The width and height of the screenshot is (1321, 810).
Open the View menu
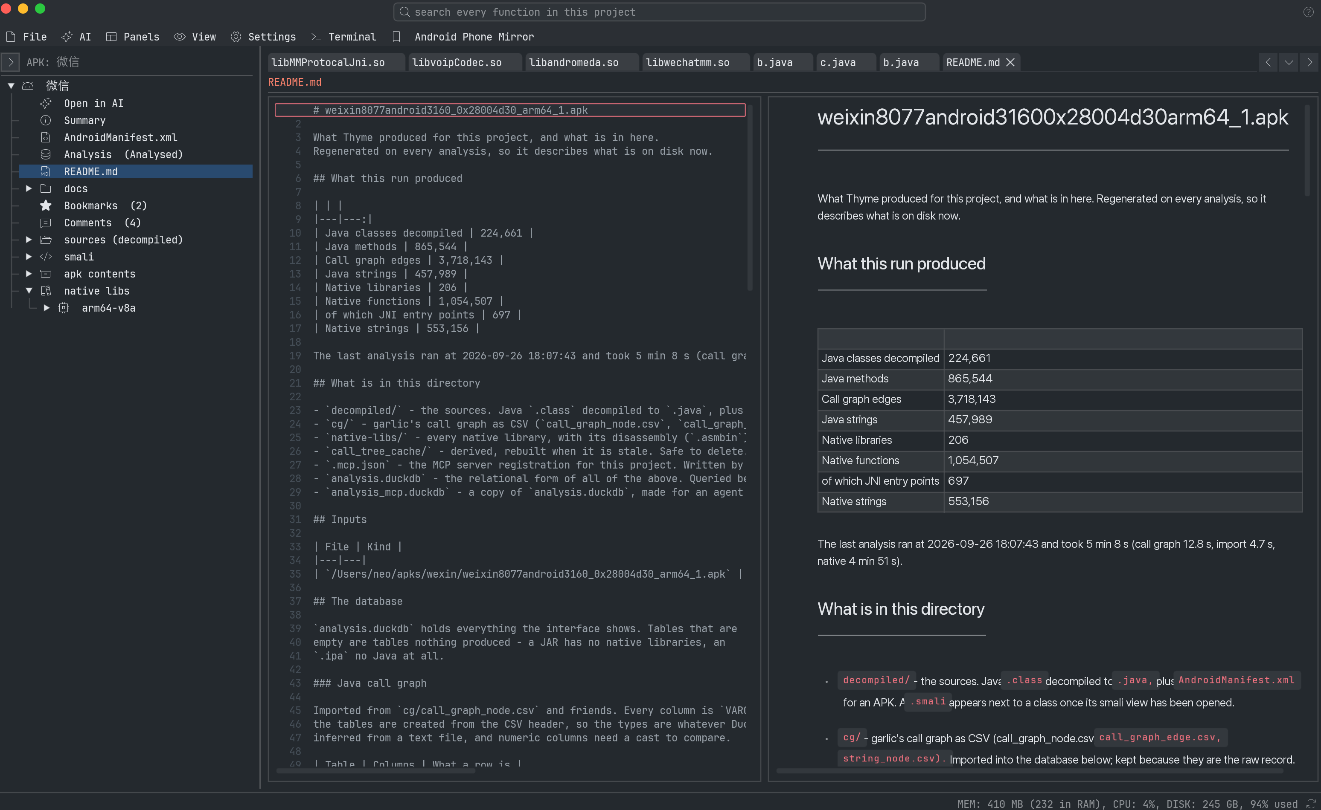pos(195,37)
